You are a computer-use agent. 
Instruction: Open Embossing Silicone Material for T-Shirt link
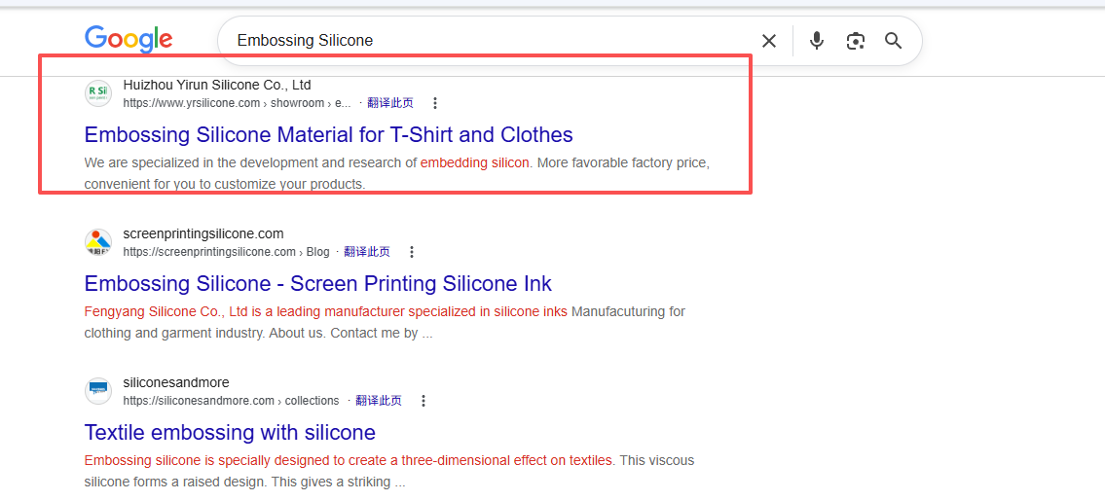click(328, 134)
